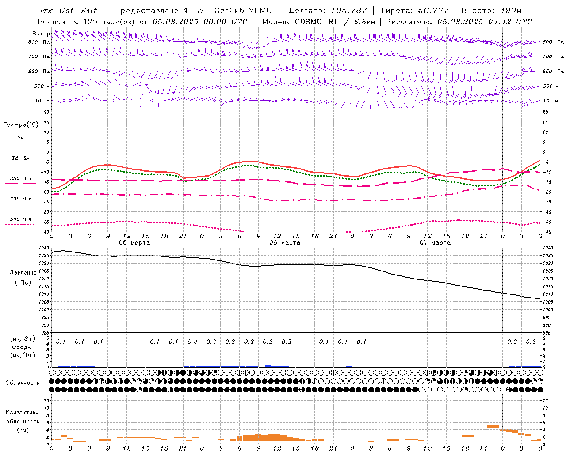Click the '0.4' precipitation value
The width and height of the screenshot is (566, 452).
(x=192, y=342)
